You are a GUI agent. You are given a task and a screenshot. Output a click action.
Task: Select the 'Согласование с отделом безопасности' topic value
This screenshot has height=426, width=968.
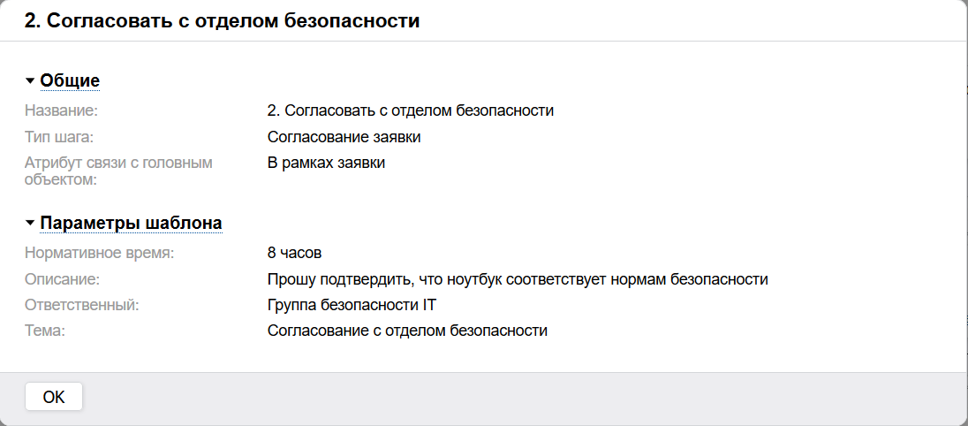[x=407, y=331]
